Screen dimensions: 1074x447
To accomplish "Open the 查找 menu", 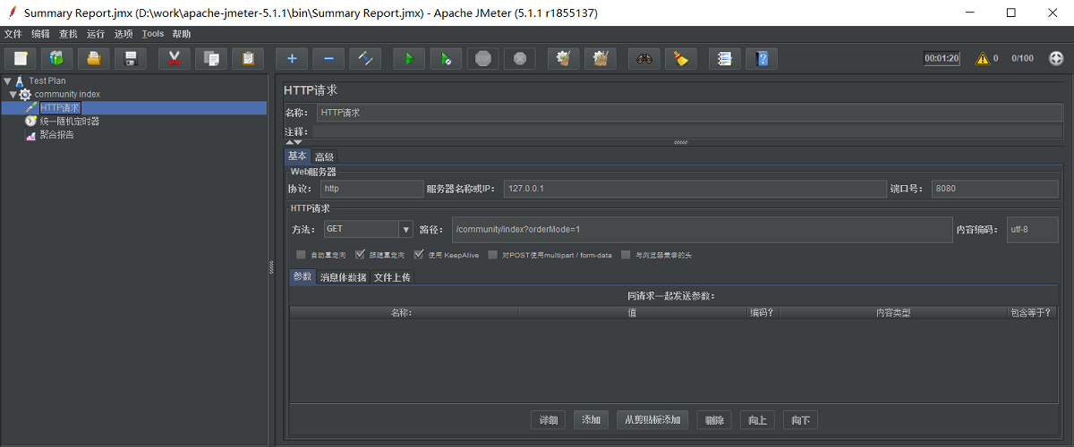I will coord(68,34).
